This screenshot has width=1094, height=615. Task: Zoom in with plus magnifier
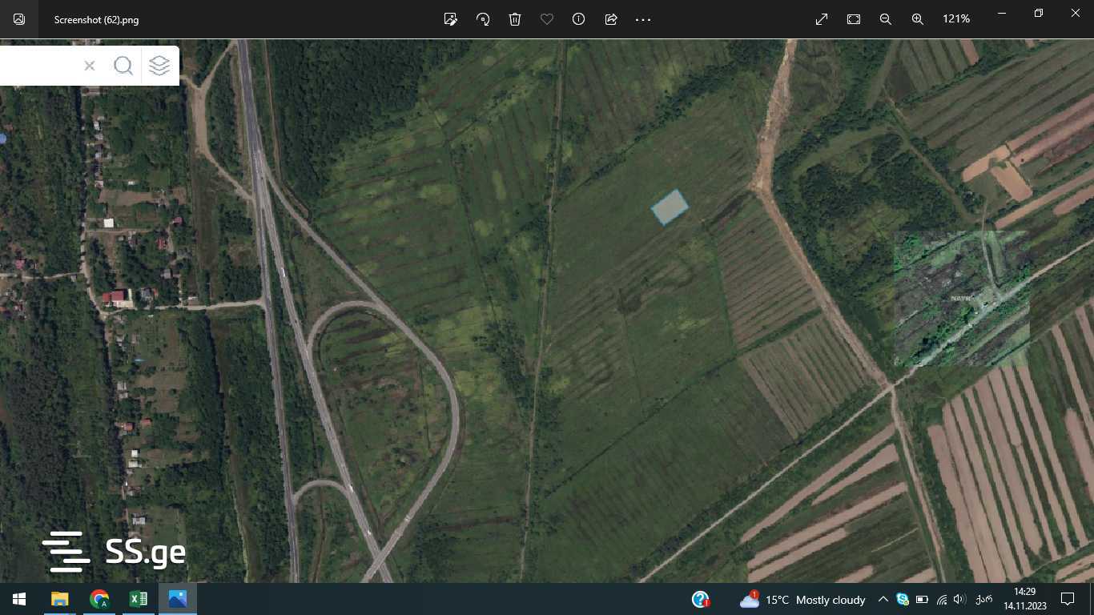pos(918,19)
